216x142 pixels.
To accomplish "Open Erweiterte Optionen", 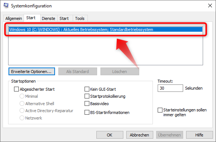I will (x=32, y=72).
